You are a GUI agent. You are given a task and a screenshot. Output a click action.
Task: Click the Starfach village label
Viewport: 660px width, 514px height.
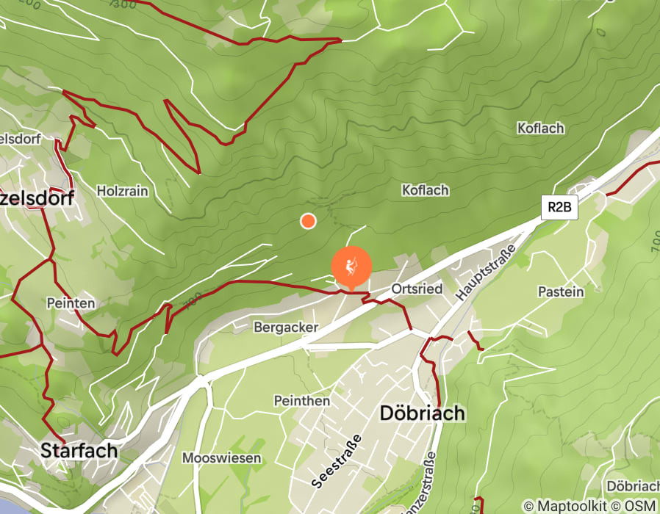tap(79, 451)
